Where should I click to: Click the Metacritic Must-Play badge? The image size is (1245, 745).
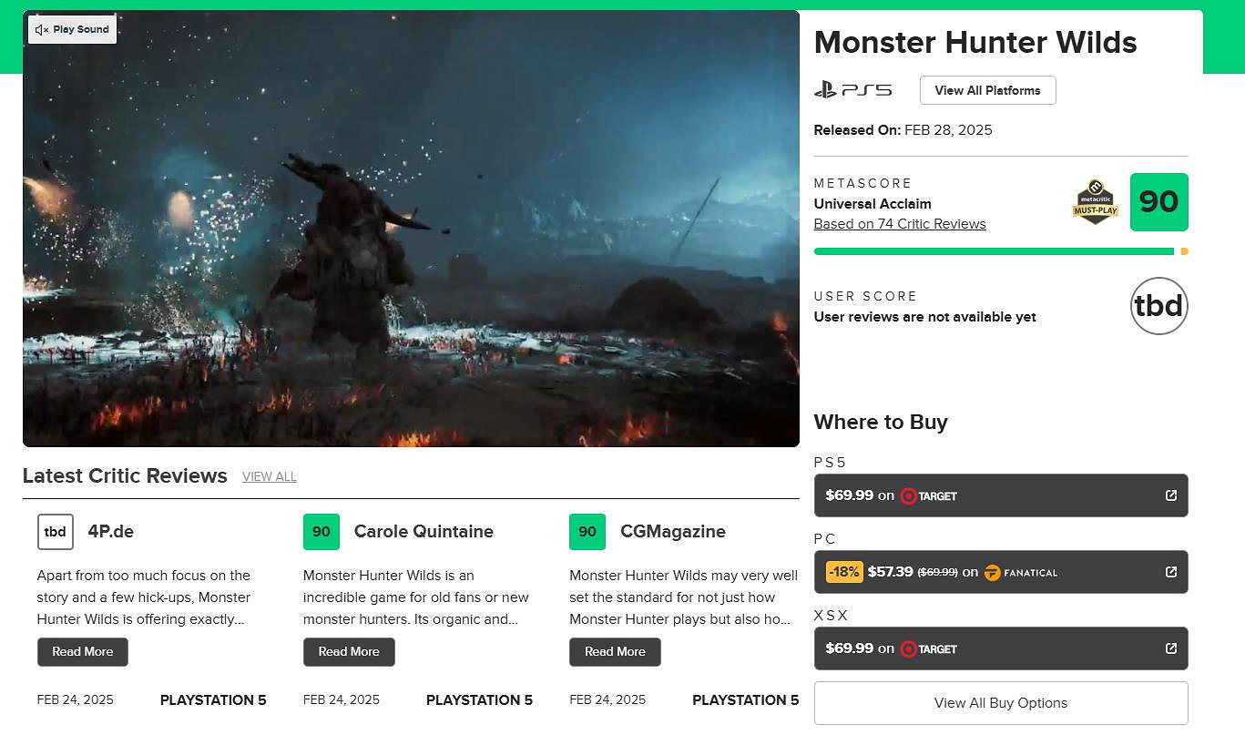(x=1095, y=202)
